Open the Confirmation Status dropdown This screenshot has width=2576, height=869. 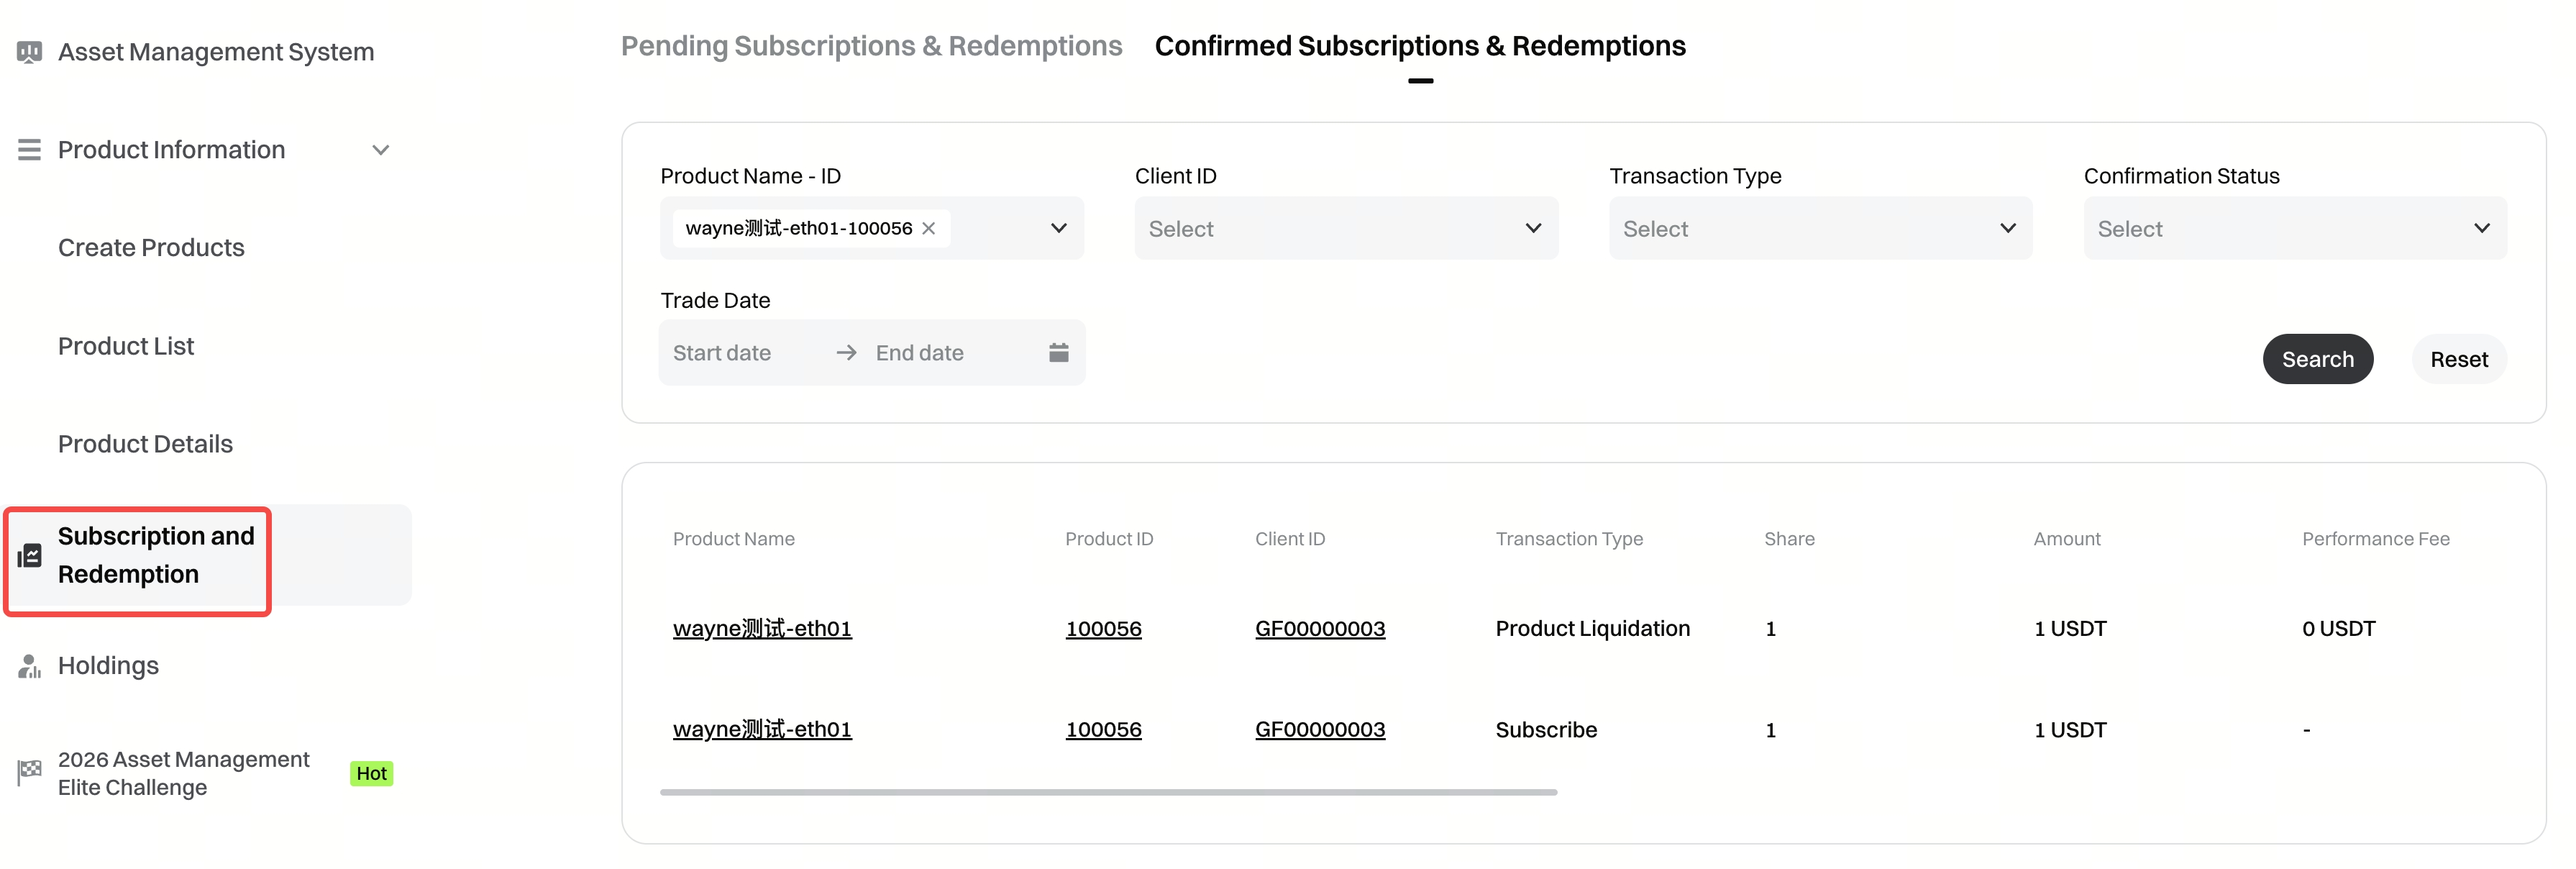[2294, 229]
